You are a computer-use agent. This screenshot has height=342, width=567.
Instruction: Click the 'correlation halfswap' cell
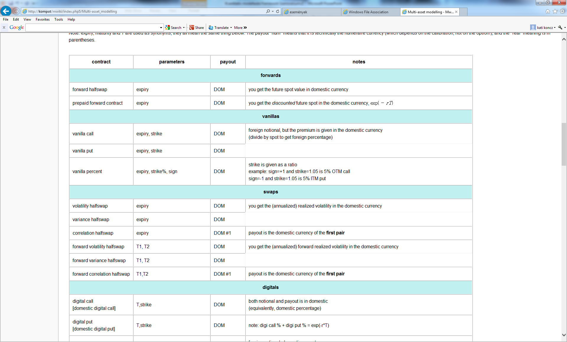coord(101,233)
